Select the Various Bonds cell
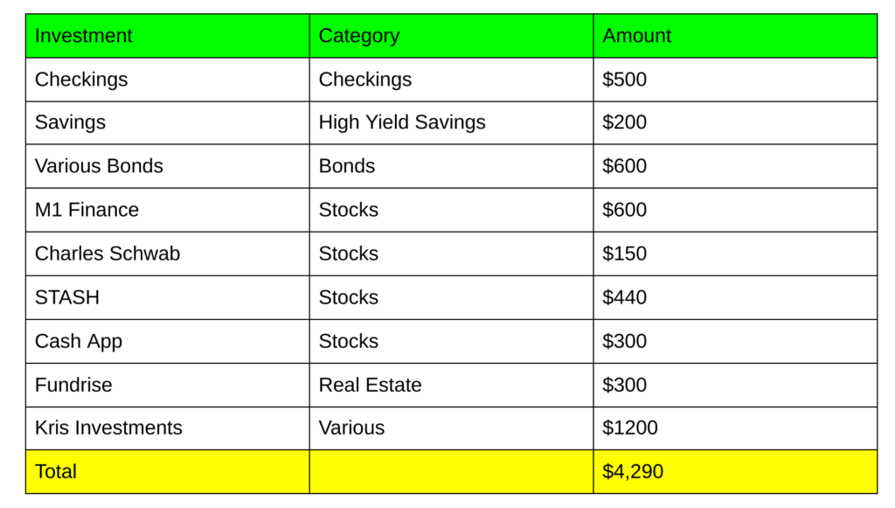This screenshot has width=895, height=508. [99, 166]
